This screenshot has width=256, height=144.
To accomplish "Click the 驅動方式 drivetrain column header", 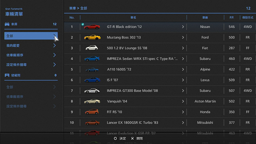I will click(248, 17).
